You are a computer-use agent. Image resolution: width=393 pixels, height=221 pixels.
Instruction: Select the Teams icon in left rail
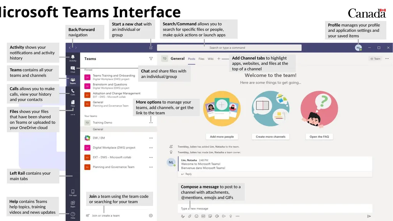click(73, 81)
